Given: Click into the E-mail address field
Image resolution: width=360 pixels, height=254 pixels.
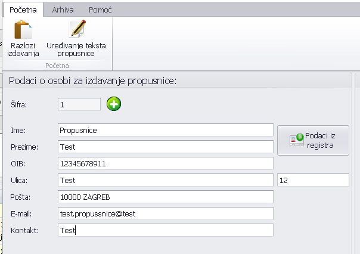Looking at the screenshot, I should point(165,213).
